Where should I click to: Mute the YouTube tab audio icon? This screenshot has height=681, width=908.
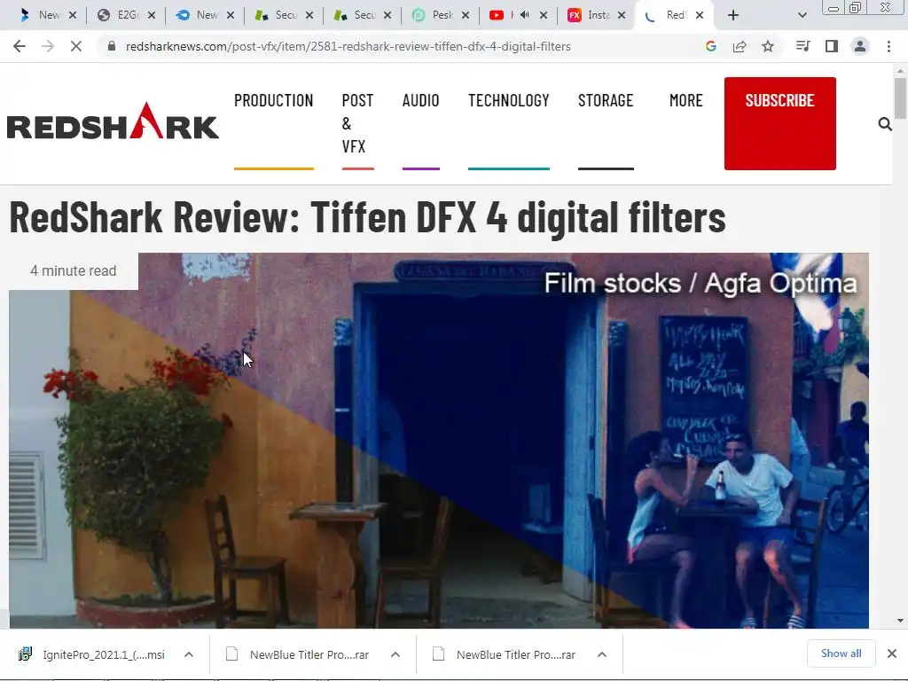(525, 15)
